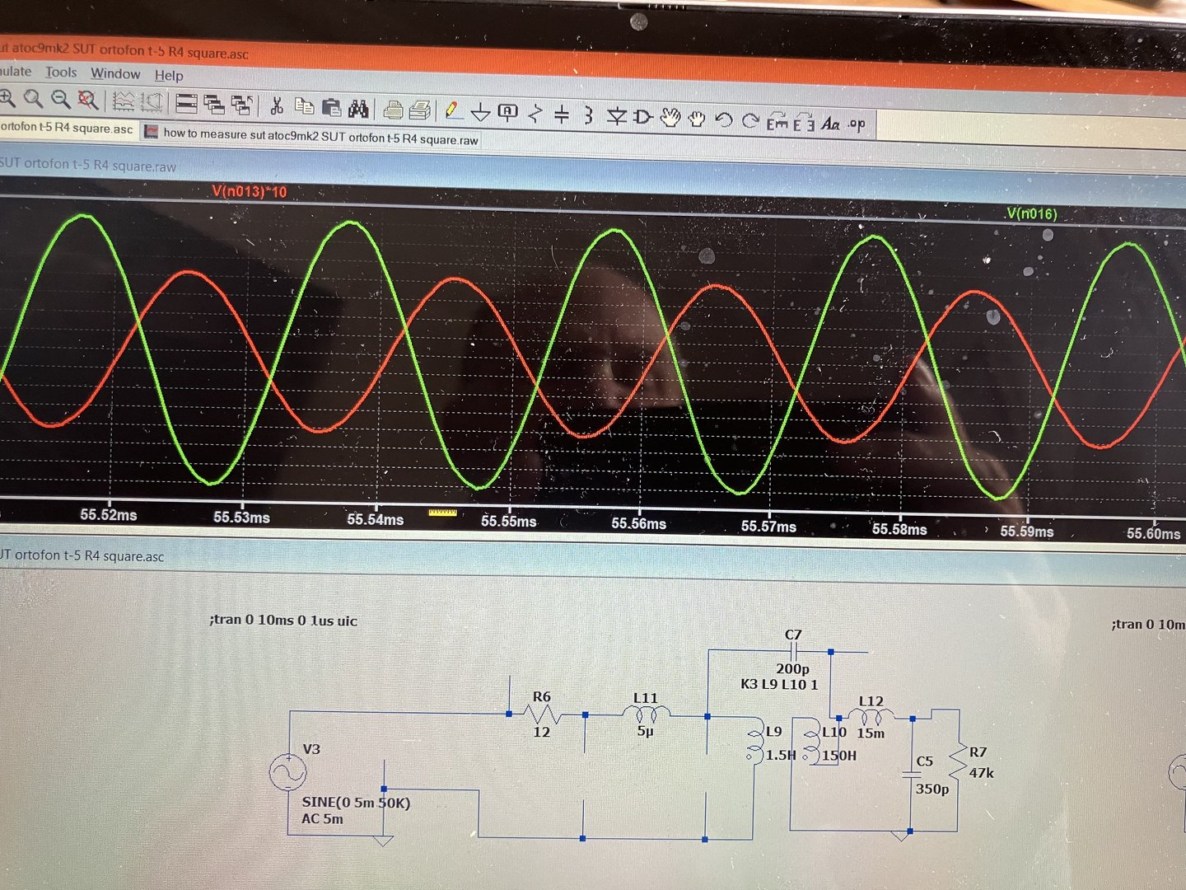This screenshot has height=890, width=1186.
Task: Select the Resistor component tool
Action: pyautogui.click(x=535, y=114)
